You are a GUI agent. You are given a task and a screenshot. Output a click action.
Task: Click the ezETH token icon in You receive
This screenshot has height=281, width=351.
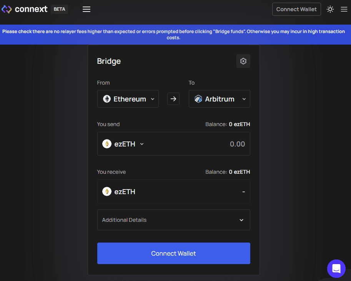[107, 191]
